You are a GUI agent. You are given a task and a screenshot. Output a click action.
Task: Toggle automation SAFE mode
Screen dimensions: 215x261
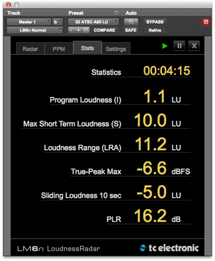tap(131, 30)
